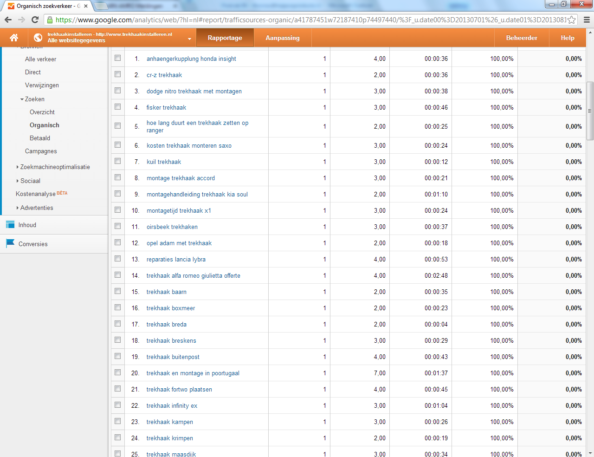Screen dimensions: 594x457
Task: Open keyword trekhaak alfa romeo giulietta offerte
Action: 194,276
